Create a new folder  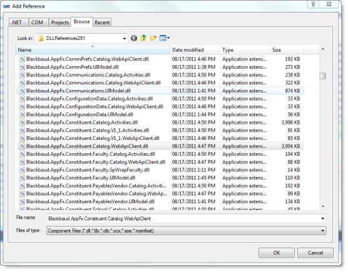click(153, 38)
